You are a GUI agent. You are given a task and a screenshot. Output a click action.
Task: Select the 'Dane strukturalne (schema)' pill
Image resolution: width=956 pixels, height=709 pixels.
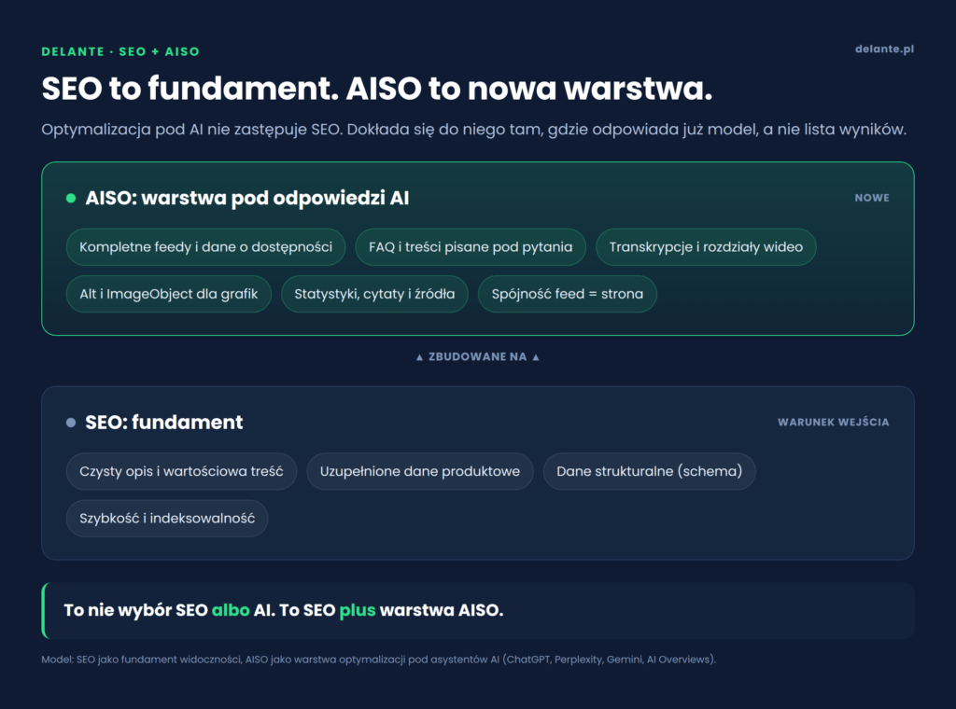pyautogui.click(x=650, y=471)
